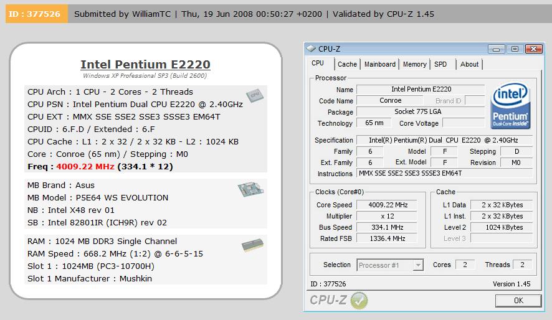Select the CPU tab
This screenshot has height=320, width=552.
(318, 64)
